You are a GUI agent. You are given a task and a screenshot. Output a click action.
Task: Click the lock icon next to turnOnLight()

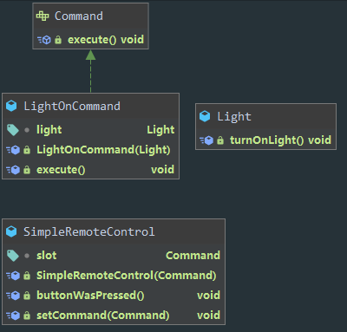pyautogui.click(x=220, y=140)
